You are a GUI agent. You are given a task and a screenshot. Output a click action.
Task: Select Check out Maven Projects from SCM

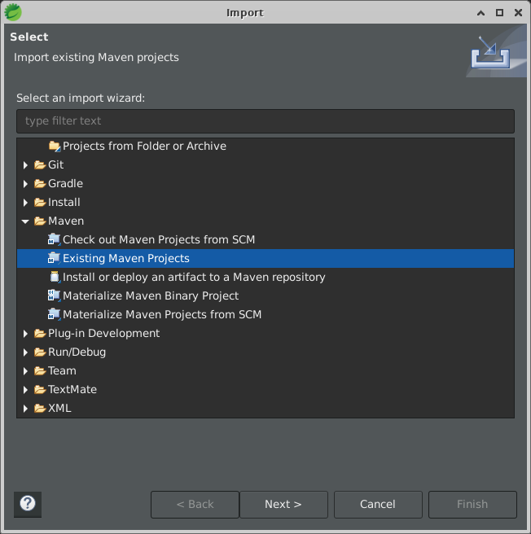click(x=159, y=240)
